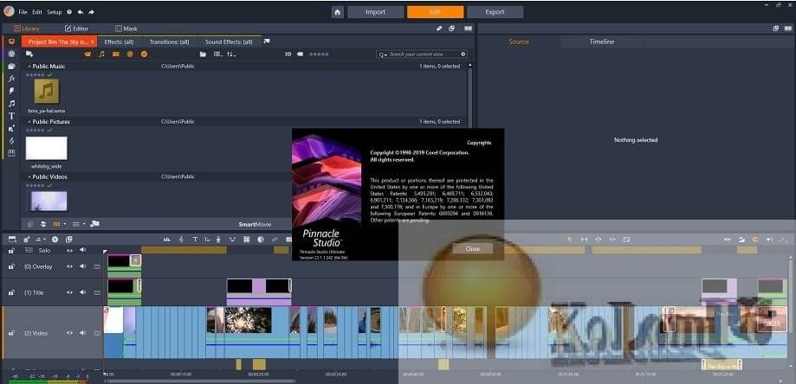The height and width of the screenshot is (384, 796).
Task: Click the Home icon button
Action: click(x=336, y=12)
